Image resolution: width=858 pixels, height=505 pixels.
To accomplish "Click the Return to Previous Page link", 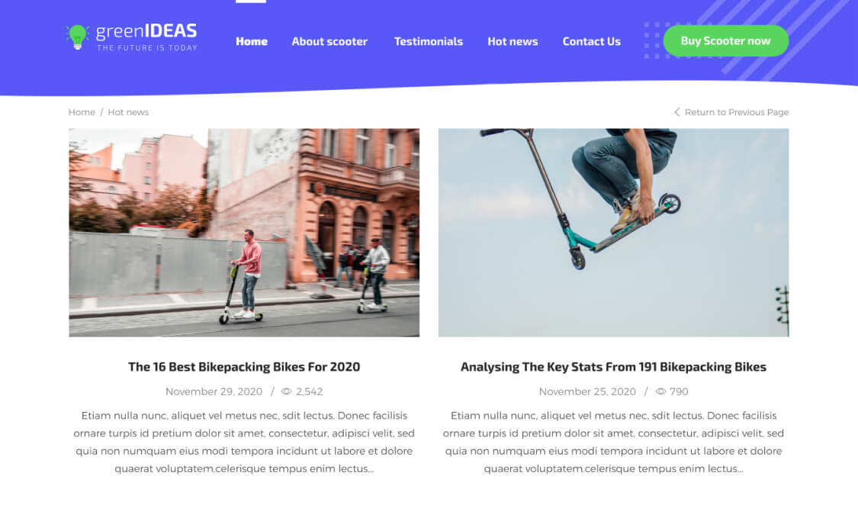I will click(737, 112).
